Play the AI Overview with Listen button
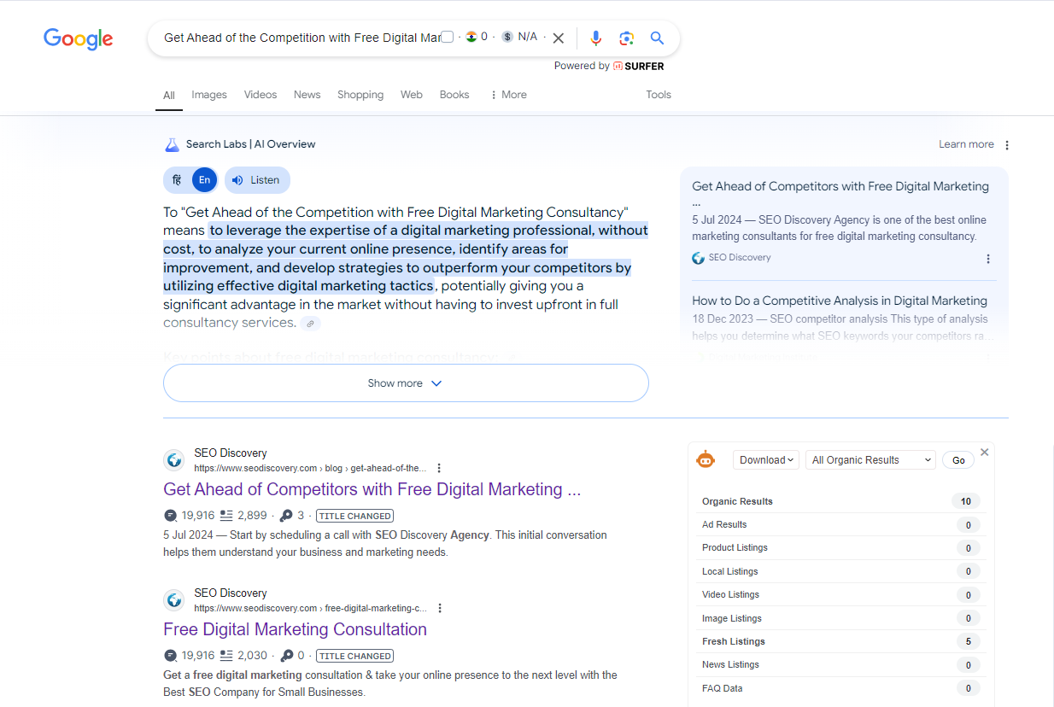The image size is (1054, 707). (257, 180)
